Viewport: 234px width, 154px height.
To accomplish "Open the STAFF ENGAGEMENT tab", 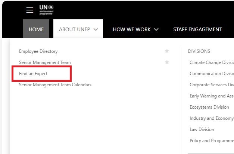I will point(197,29).
